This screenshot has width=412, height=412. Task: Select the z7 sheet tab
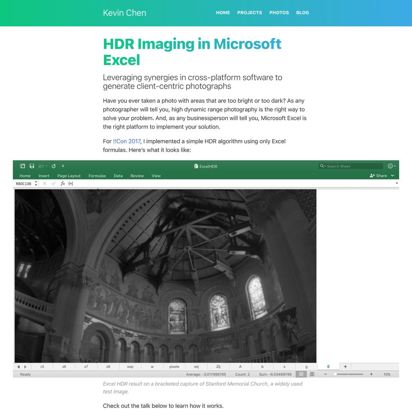[x=86, y=367]
